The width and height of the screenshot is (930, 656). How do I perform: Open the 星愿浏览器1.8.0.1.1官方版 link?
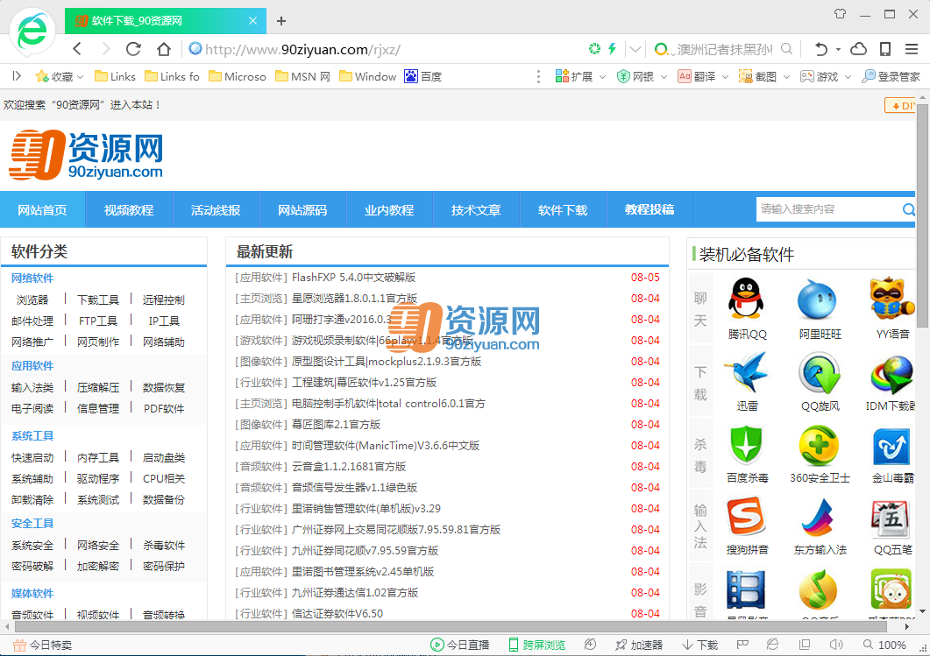[354, 298]
